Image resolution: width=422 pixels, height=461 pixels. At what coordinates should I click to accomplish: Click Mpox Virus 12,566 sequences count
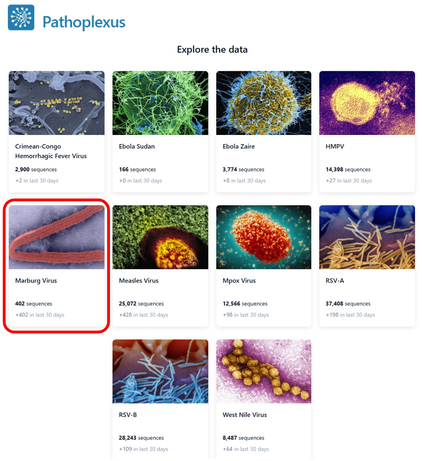point(245,304)
